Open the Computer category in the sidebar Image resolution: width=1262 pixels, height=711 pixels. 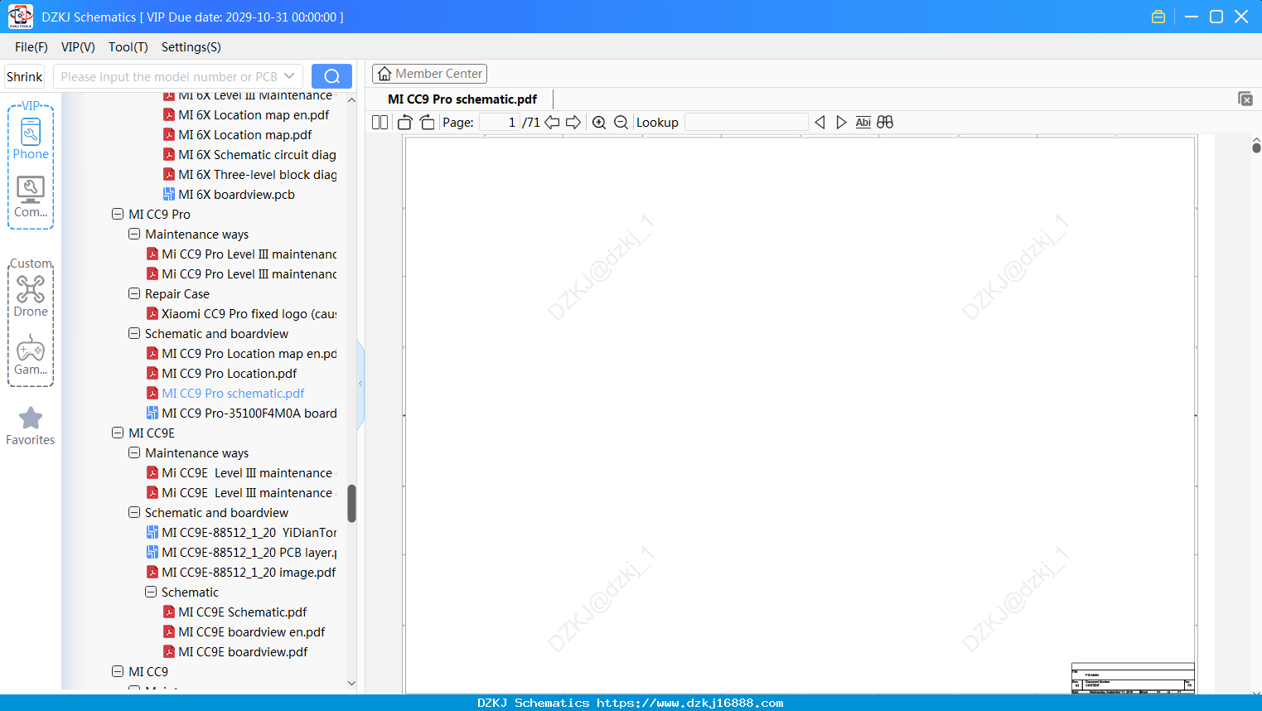pyautogui.click(x=31, y=197)
